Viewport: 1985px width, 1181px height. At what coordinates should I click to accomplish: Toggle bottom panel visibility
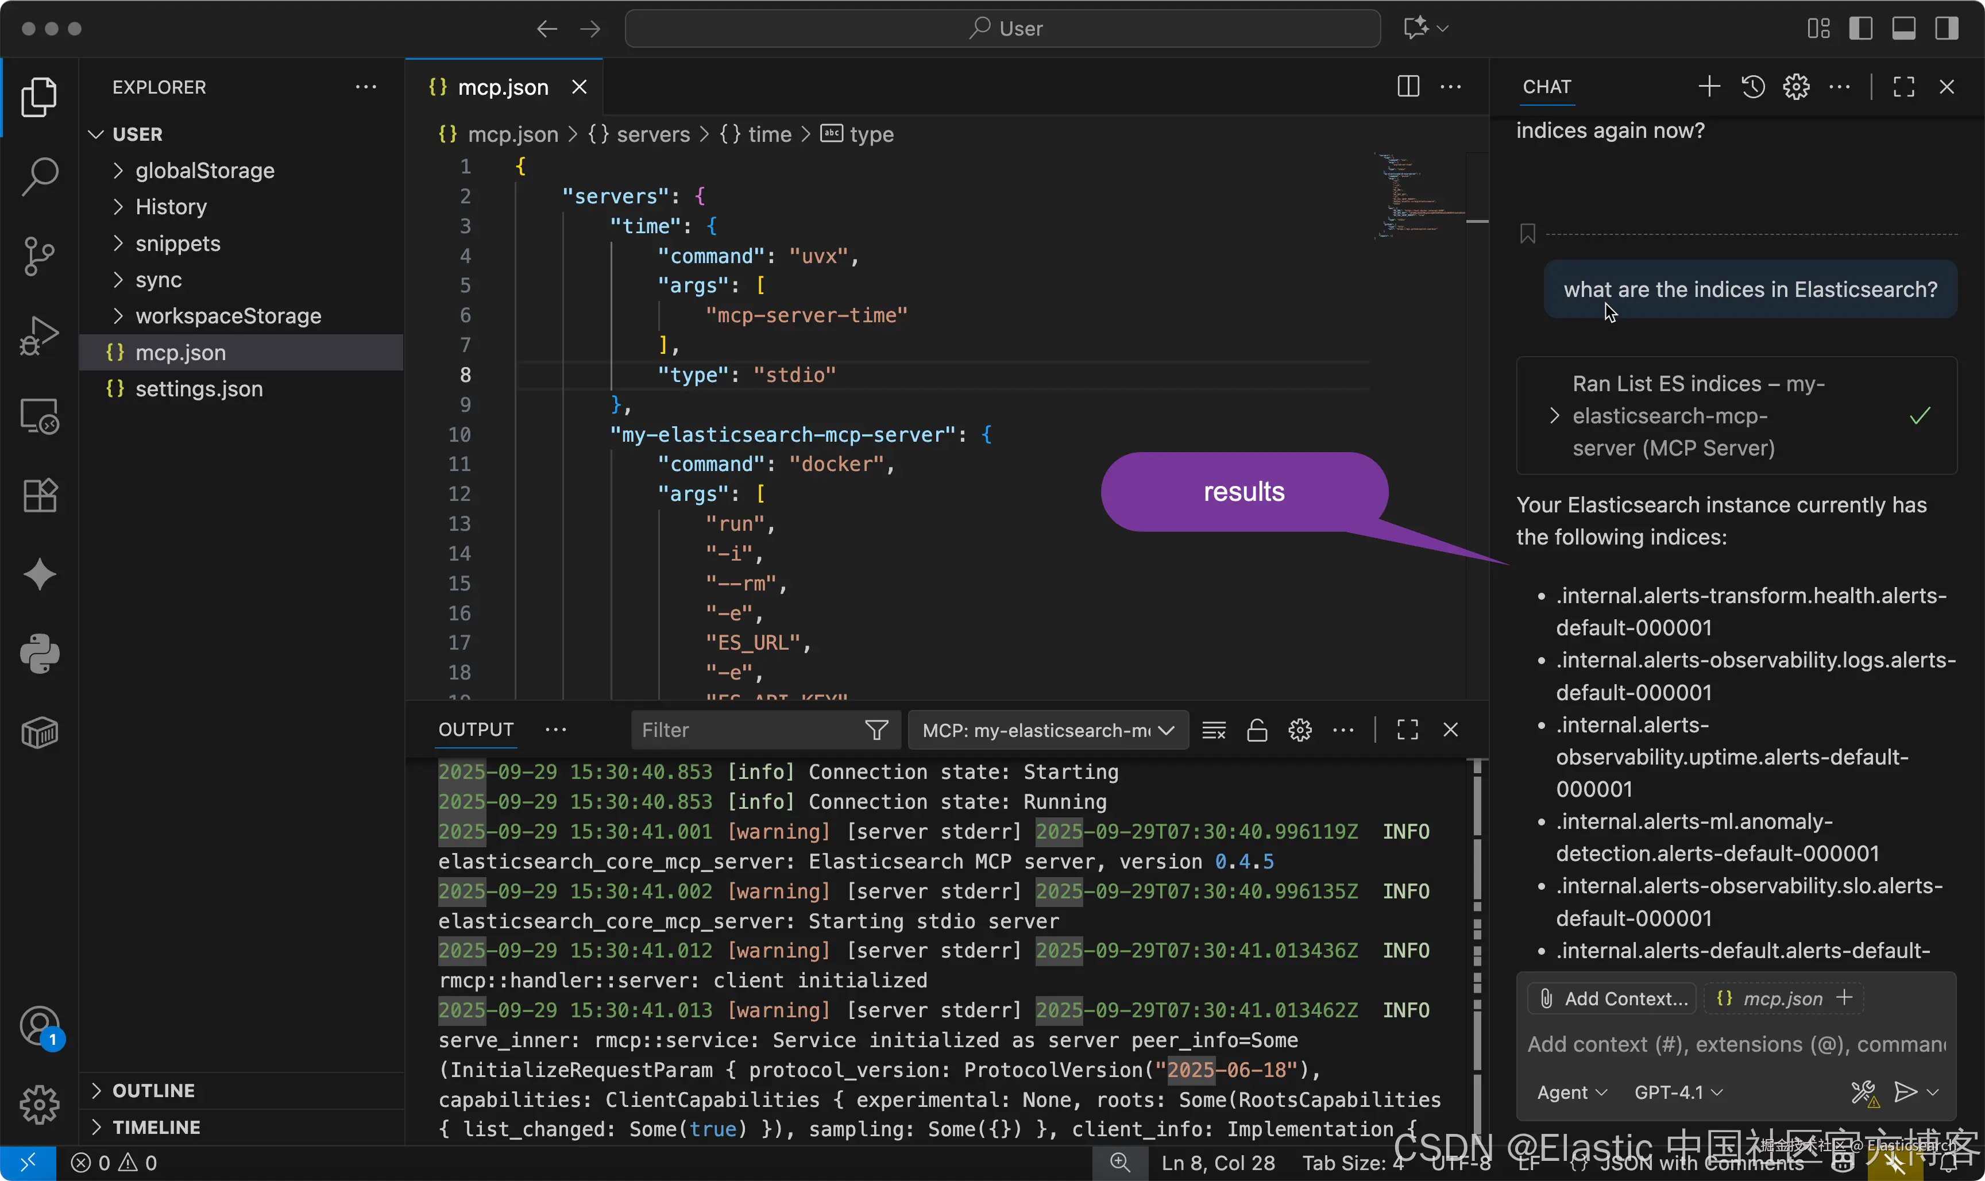coord(1903,29)
